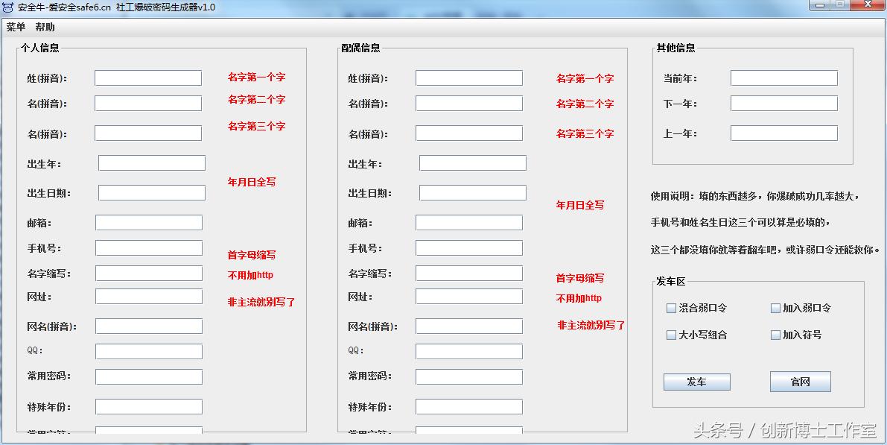887x445 pixels.
Task: Click 出生年 field under 个人信息
Action: pos(151,162)
